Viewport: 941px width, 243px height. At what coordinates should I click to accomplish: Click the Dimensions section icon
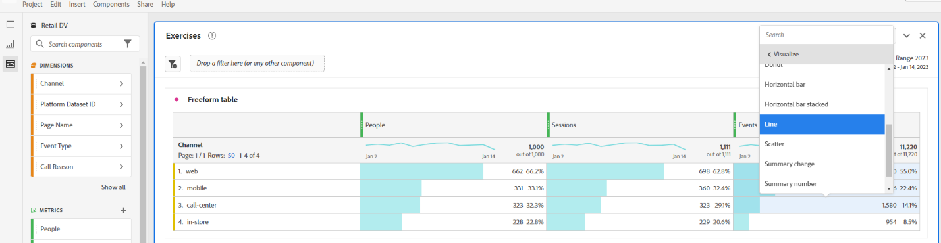pyautogui.click(x=34, y=66)
